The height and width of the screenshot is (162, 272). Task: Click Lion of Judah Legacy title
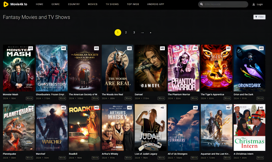146,154
